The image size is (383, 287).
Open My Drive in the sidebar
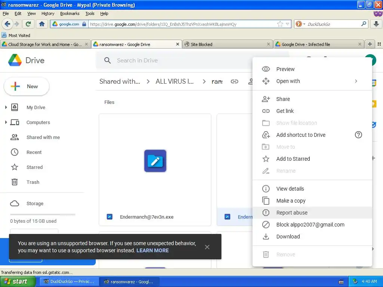[36, 107]
